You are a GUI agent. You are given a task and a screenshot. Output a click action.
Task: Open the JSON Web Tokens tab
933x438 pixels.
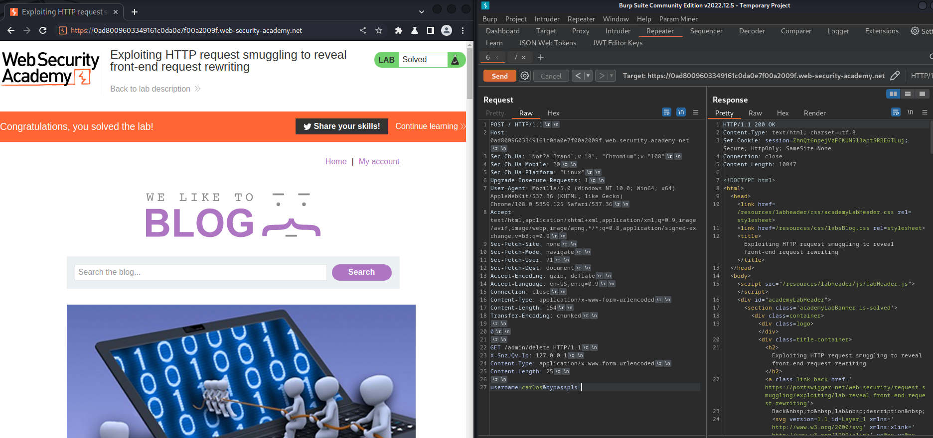tap(547, 43)
